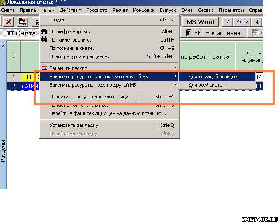
Task: Click the arrows icon beside Заменить ресурс
Action: click(x=44, y=68)
